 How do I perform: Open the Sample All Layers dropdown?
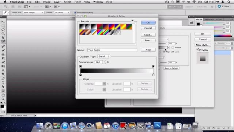62,12
